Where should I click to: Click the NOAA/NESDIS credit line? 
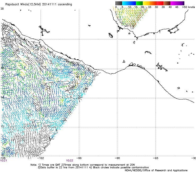tap(156, 170)
